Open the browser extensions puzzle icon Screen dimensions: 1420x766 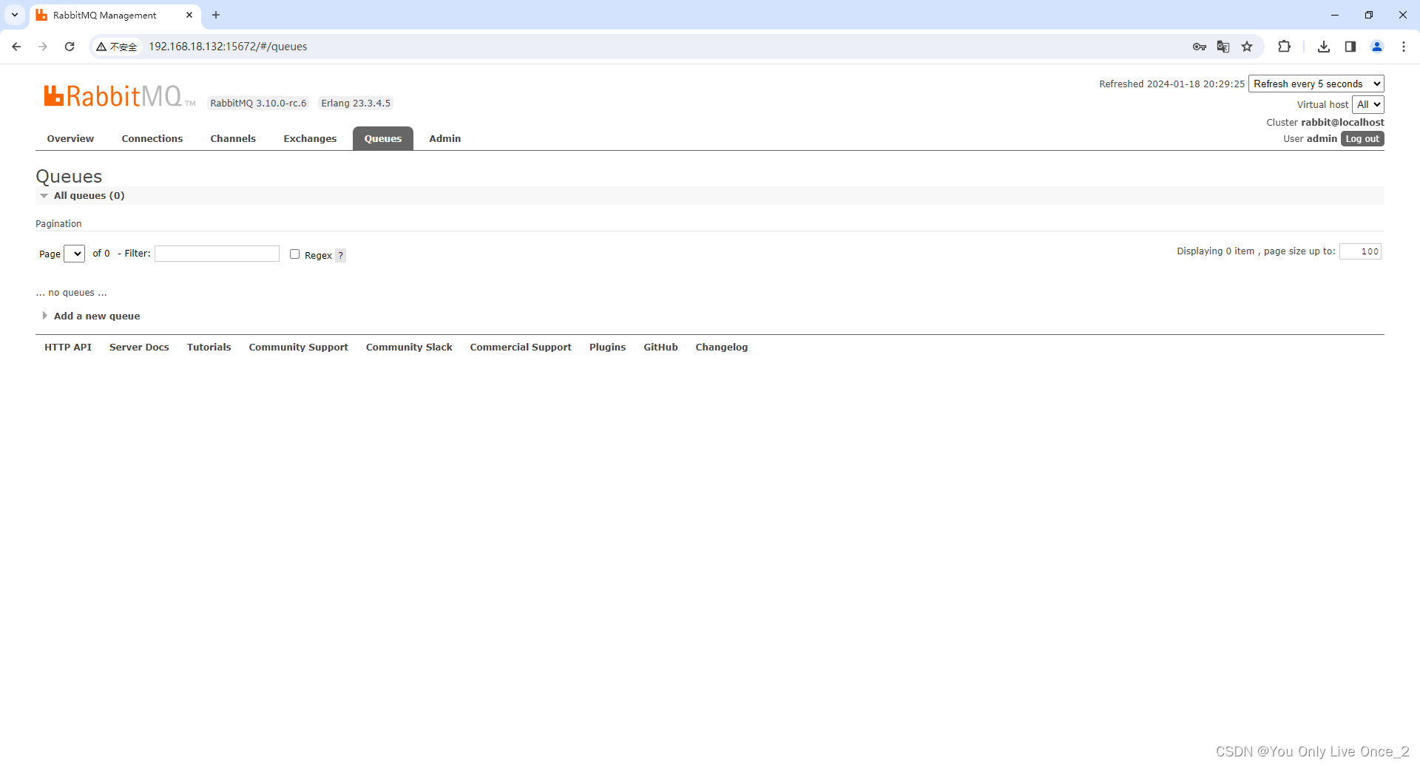1284,47
